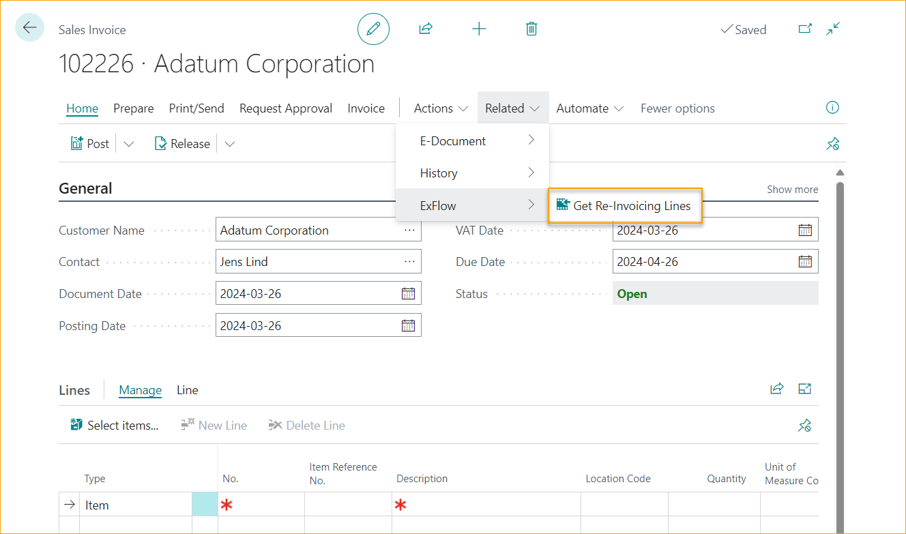Open invoice in new window icon
Viewport: 906px width, 534px height.
pyautogui.click(x=805, y=29)
